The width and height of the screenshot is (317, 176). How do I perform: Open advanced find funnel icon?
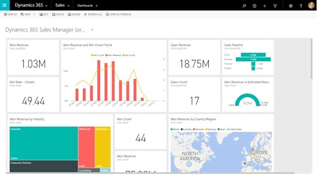275,6
